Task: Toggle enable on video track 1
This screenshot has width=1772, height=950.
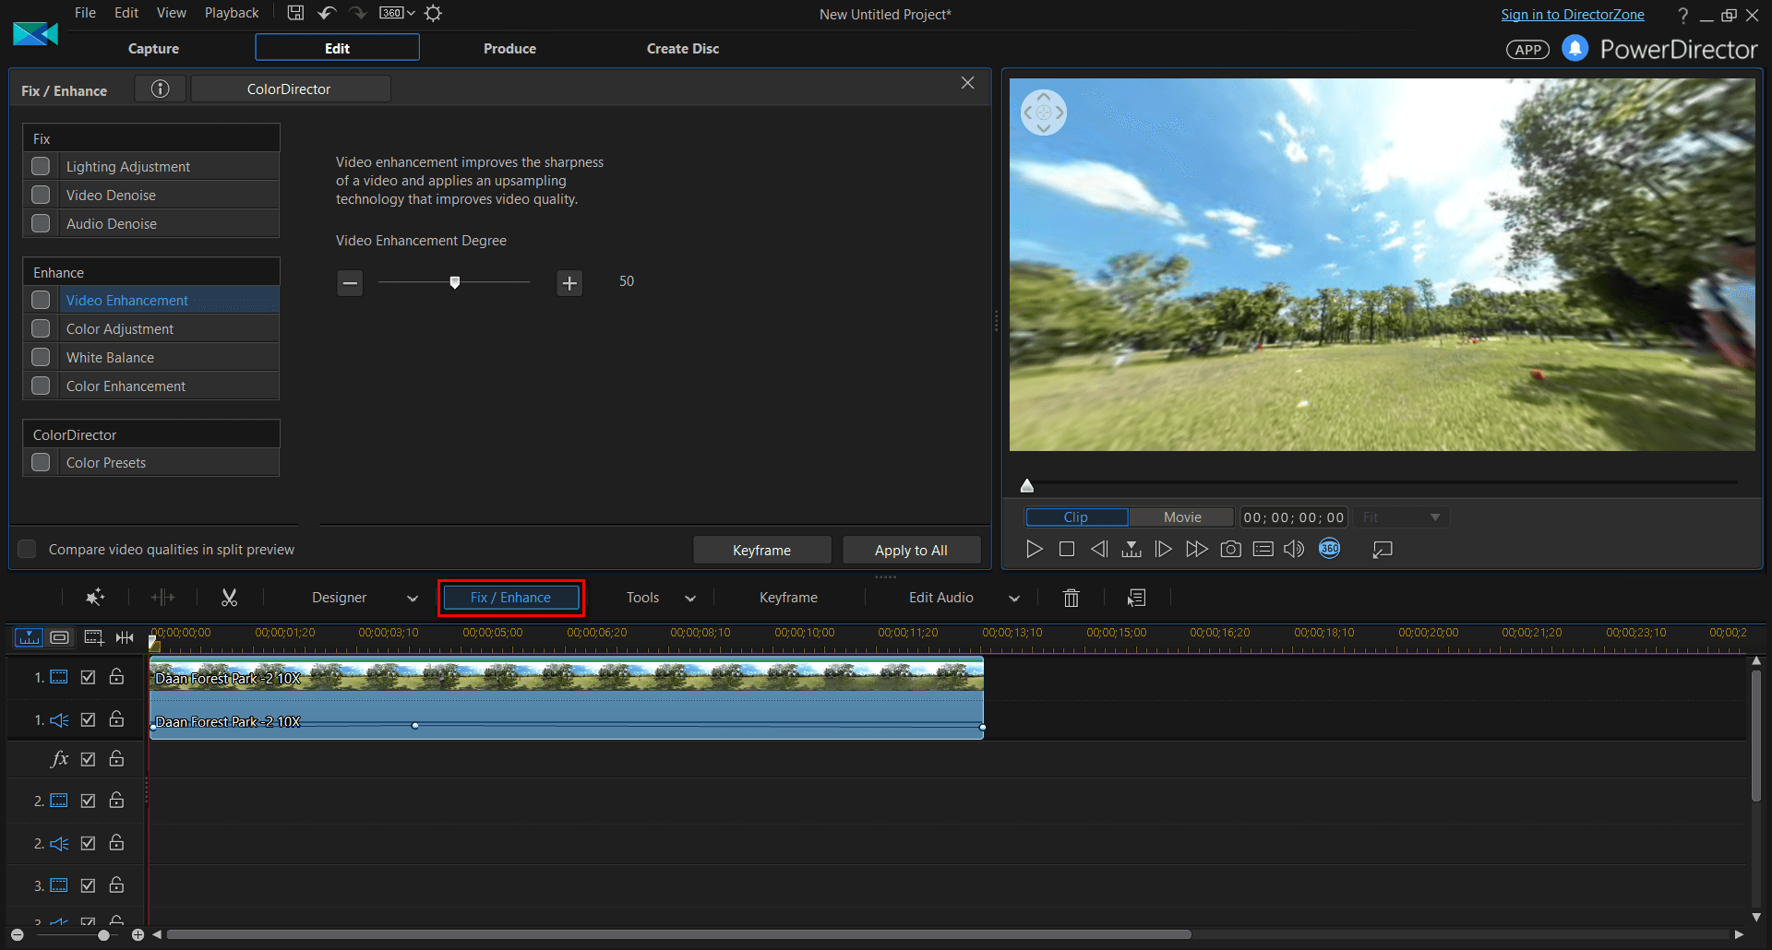Action: (88, 677)
